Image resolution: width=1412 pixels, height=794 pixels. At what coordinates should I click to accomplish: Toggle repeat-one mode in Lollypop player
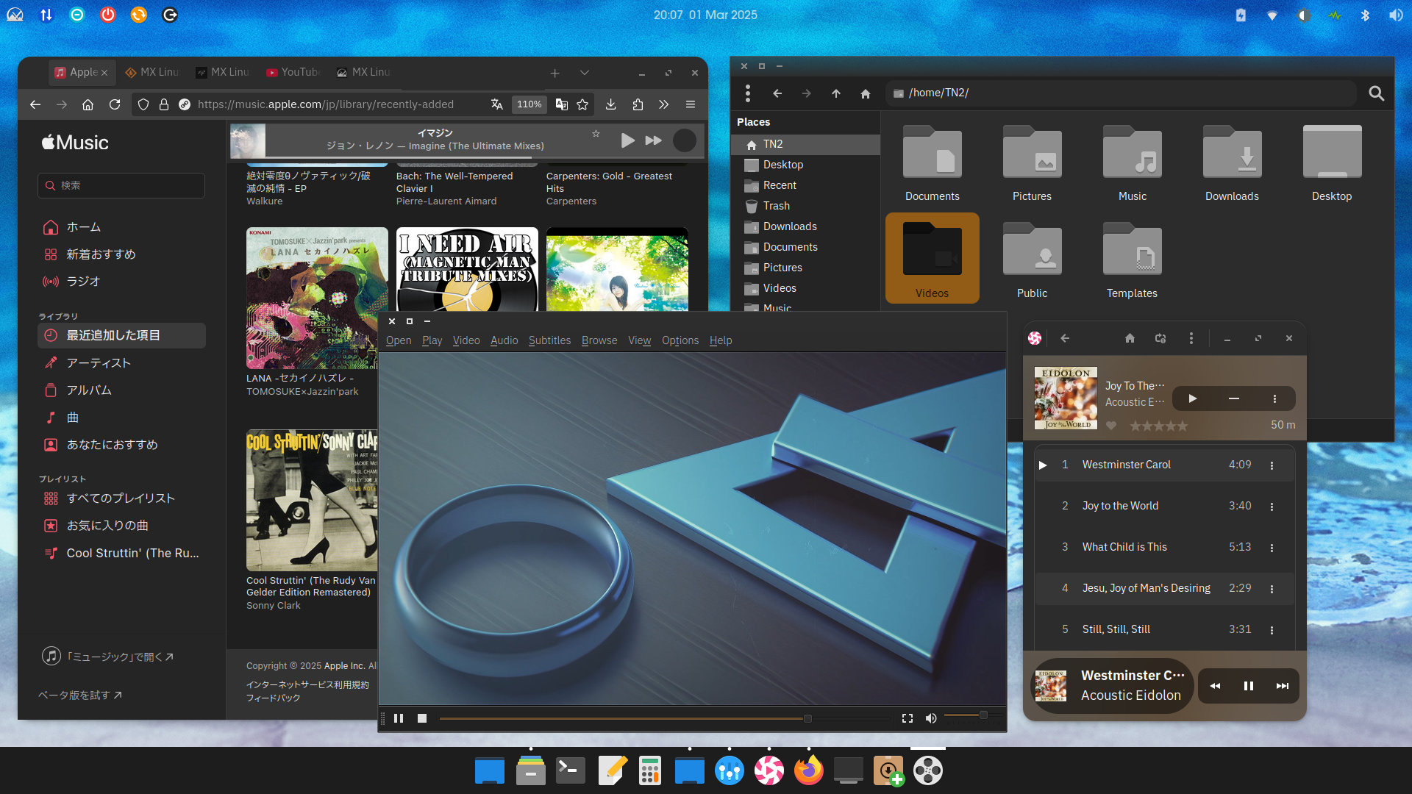coord(1160,338)
